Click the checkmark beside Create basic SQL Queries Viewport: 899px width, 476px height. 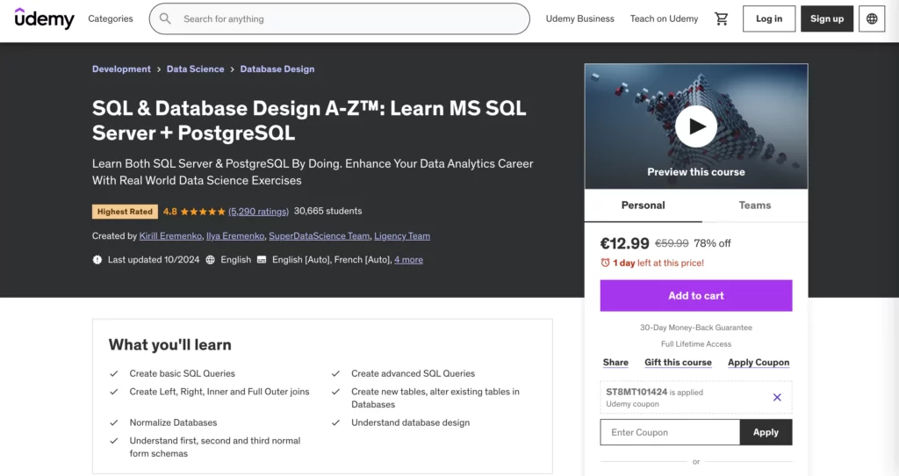pyautogui.click(x=113, y=373)
